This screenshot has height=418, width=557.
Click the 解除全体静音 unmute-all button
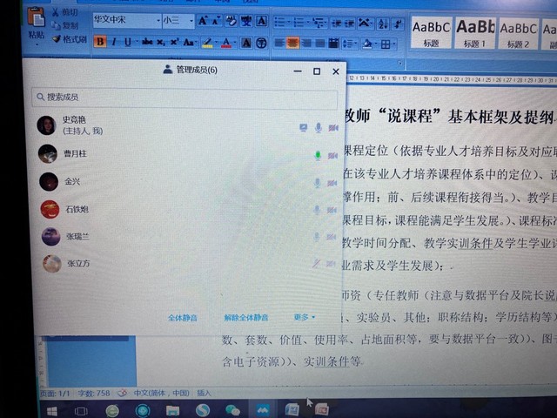(x=246, y=318)
